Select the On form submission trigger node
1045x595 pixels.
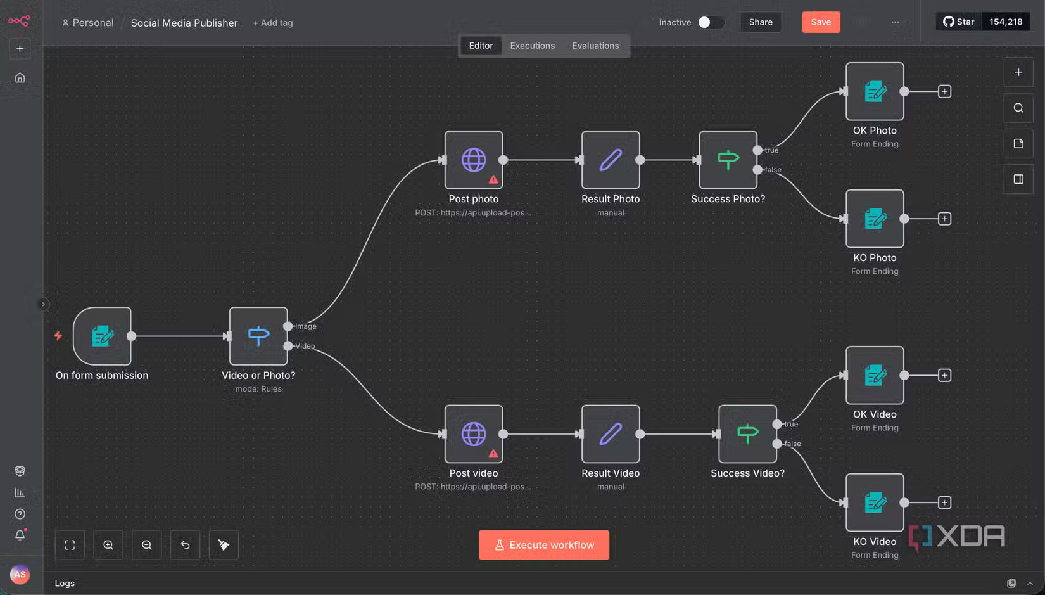pos(102,336)
